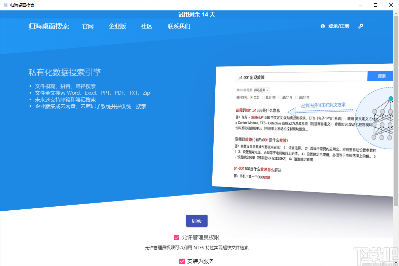Click the 文件模糊、拼音、路径搜索 bullet text
Image resolution: width=399 pixels, height=266 pixels.
pos(65,86)
